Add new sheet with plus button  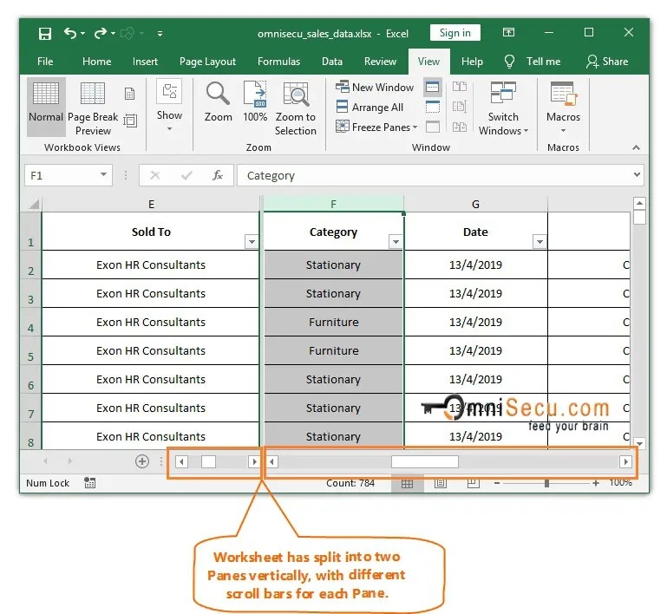[x=142, y=462]
